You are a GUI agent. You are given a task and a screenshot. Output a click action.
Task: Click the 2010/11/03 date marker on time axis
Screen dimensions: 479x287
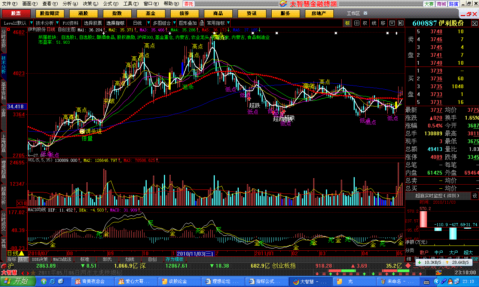point(195,253)
